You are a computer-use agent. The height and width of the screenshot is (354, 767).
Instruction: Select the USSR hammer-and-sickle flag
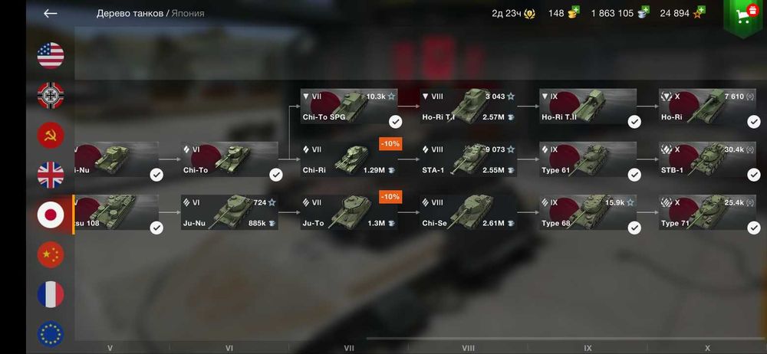pyautogui.click(x=51, y=135)
